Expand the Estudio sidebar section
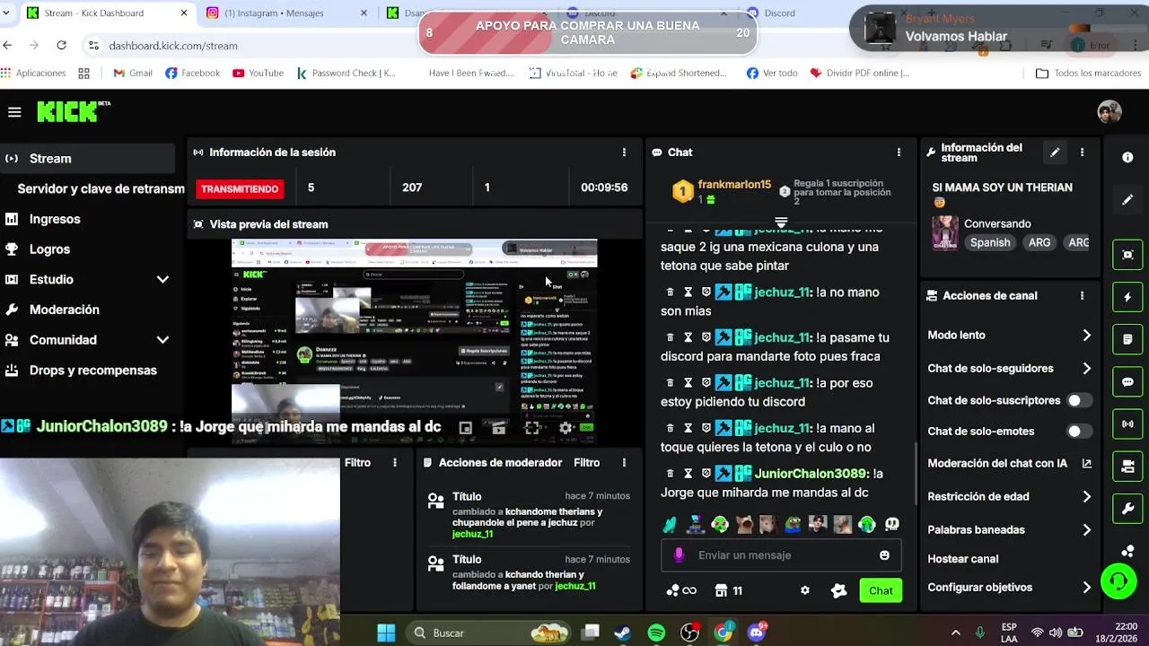The width and height of the screenshot is (1149, 646). point(162,279)
